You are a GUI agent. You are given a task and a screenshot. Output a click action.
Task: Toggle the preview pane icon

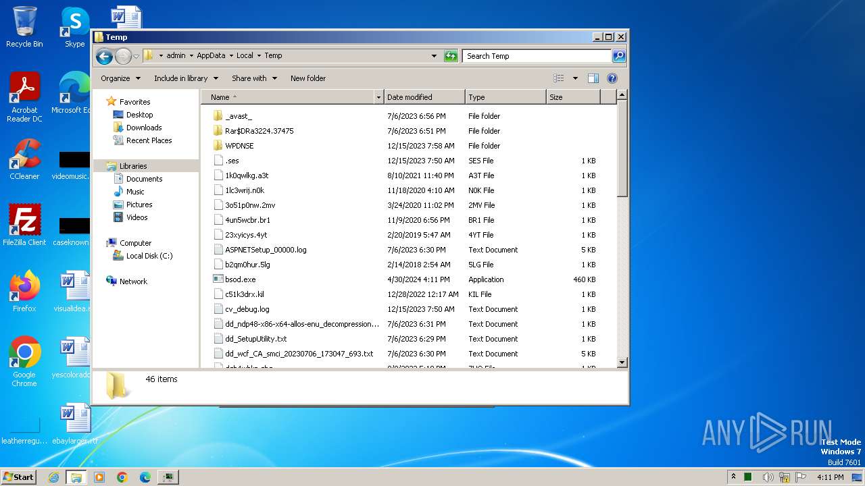[593, 78]
